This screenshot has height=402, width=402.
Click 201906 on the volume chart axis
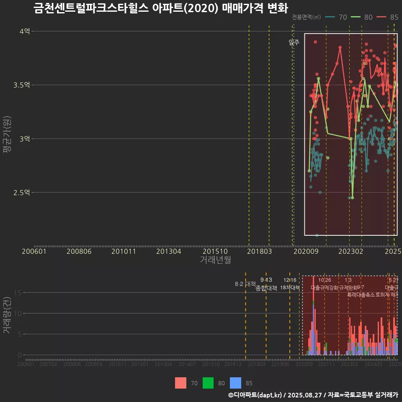coord(280,364)
